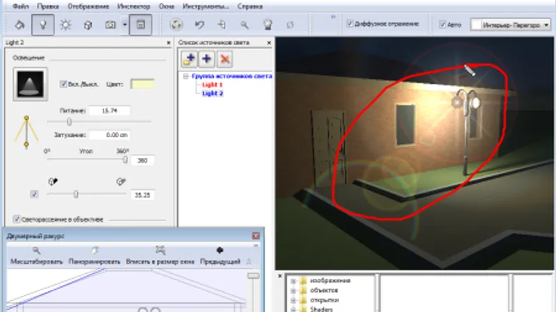Viewport: 556px width, 312px height.
Task: Click the Предыдущий view button
Action: coord(220,256)
